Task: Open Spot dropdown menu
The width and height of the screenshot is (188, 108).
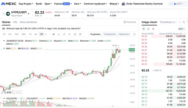Action: [48, 4]
